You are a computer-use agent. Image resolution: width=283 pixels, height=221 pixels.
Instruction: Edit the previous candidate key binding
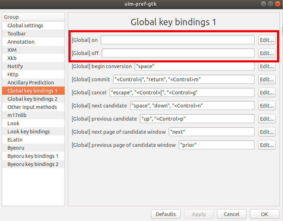[267, 118]
